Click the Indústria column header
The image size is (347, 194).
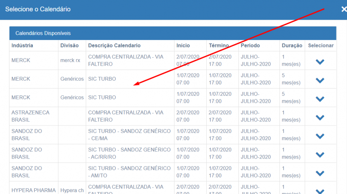tap(22, 46)
